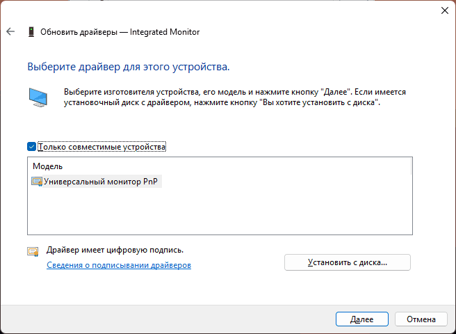The width and height of the screenshot is (456, 334).
Task: Click the Обновить драйверы — Integrated Monitor title text
Action: tap(120, 32)
